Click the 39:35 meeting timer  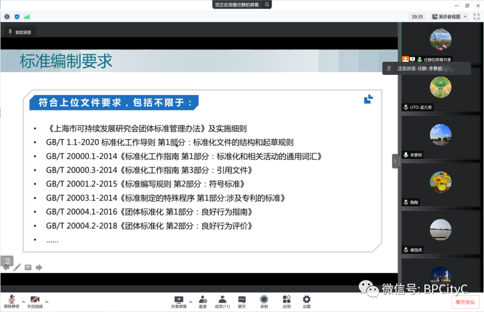(x=417, y=17)
